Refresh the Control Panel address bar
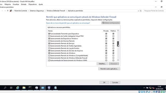 (141, 11)
